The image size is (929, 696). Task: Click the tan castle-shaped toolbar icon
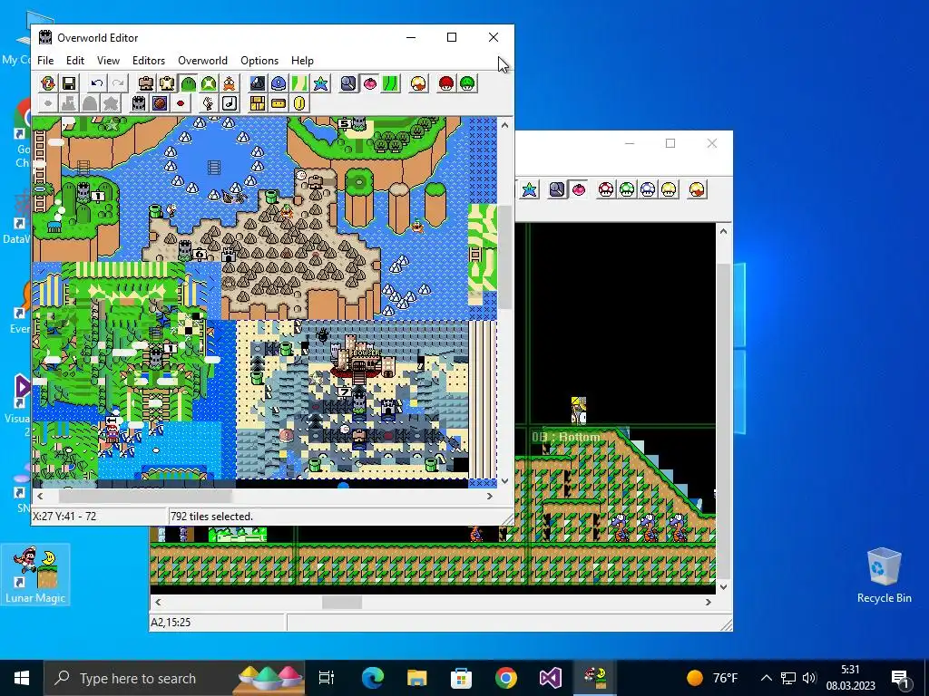click(167, 83)
